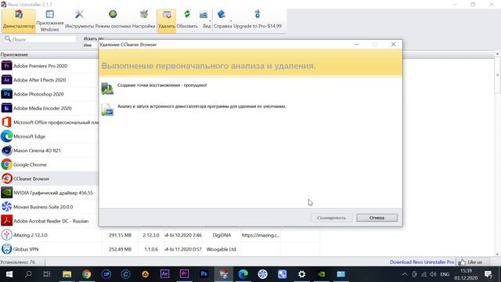The width and height of the screenshot is (501, 282).
Task: Open After Effects from the taskbar
Action: (x=164, y=274)
